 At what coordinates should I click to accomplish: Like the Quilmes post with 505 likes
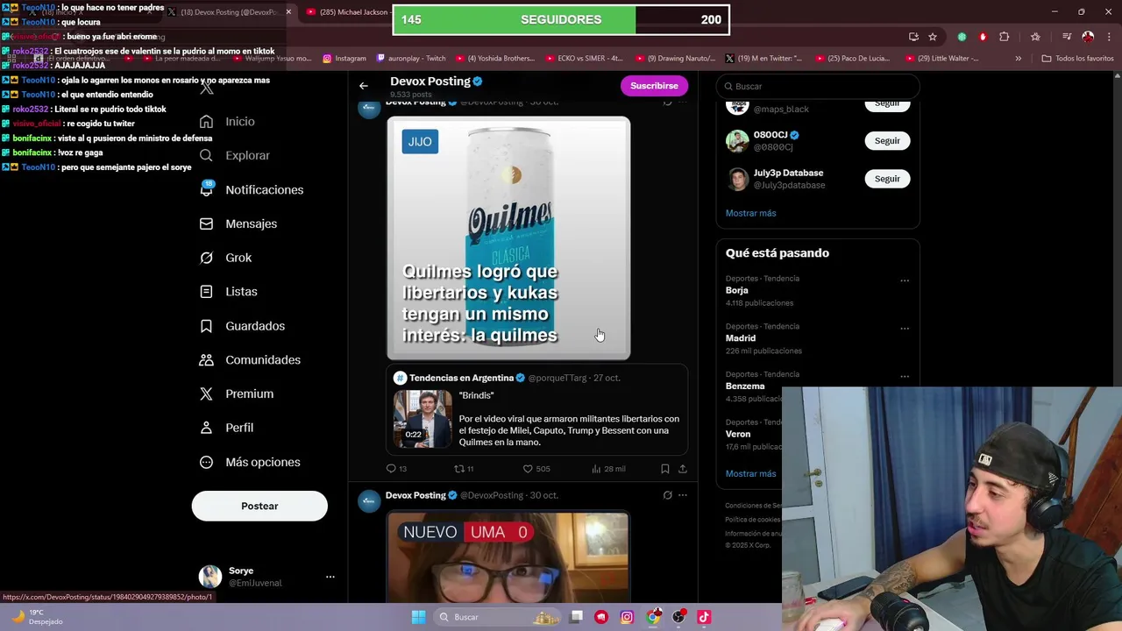click(x=536, y=469)
